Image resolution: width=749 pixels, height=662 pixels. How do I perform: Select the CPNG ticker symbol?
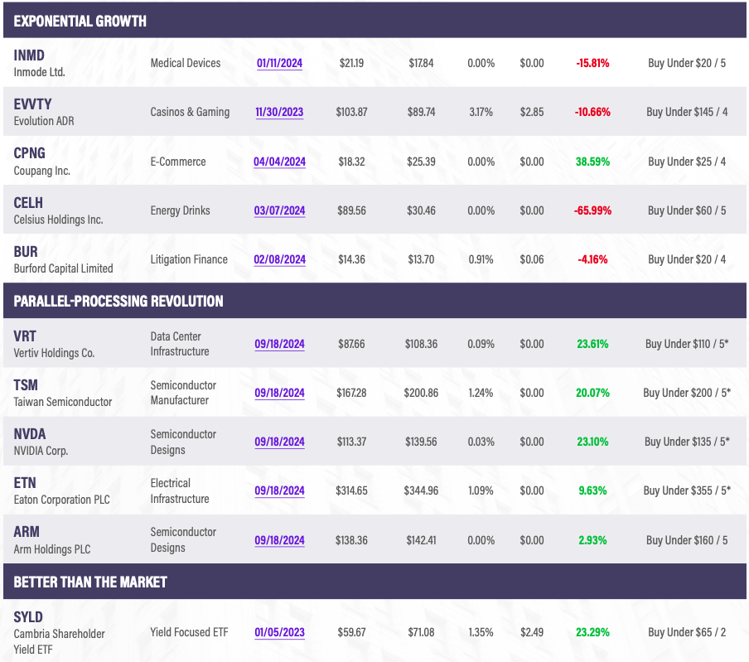[29, 153]
